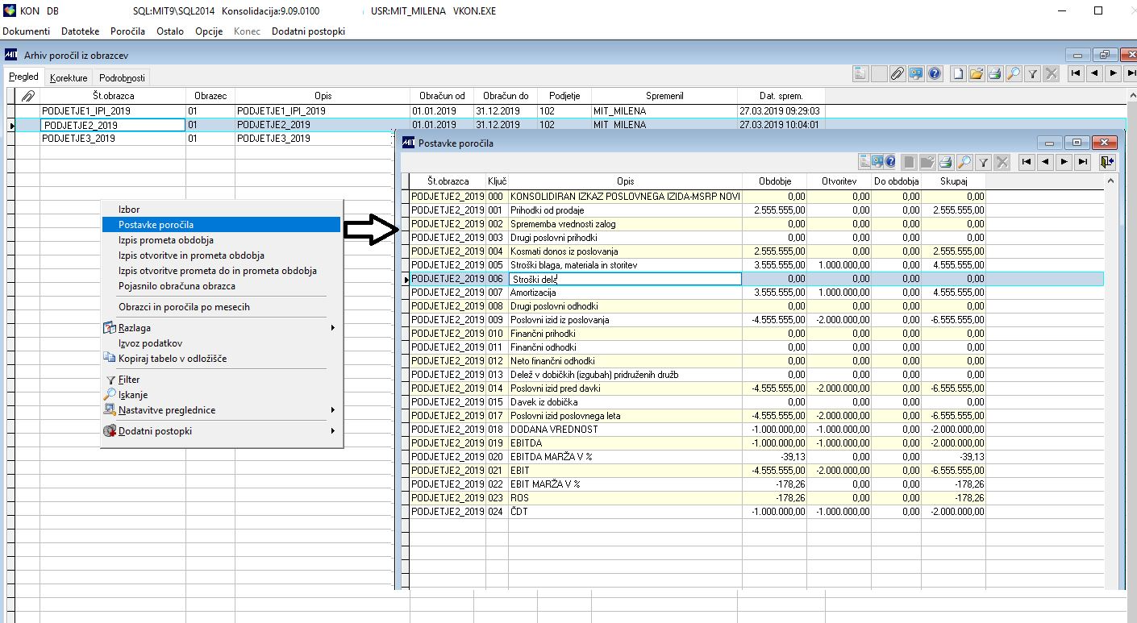Open the help icon in archive toolbar
1137x623 pixels.
[x=935, y=73]
